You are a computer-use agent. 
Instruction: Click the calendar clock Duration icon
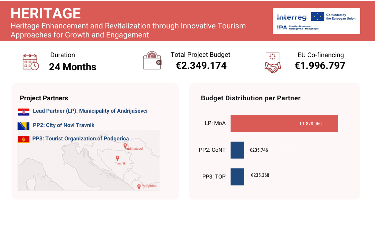[x=30, y=62]
